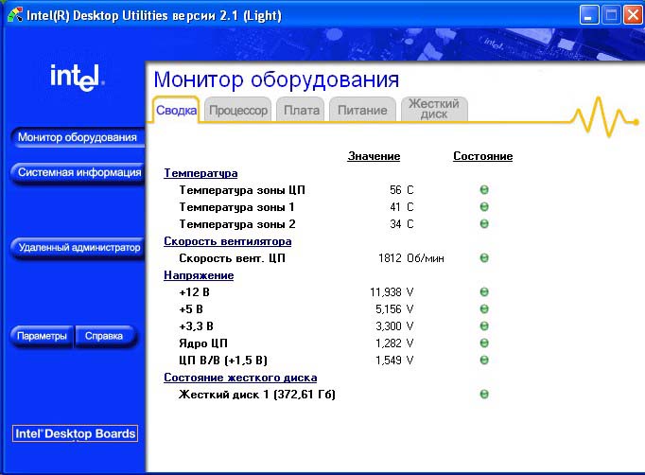Click the Intel Desktop Boards banner
645x475 pixels.
[x=76, y=433]
